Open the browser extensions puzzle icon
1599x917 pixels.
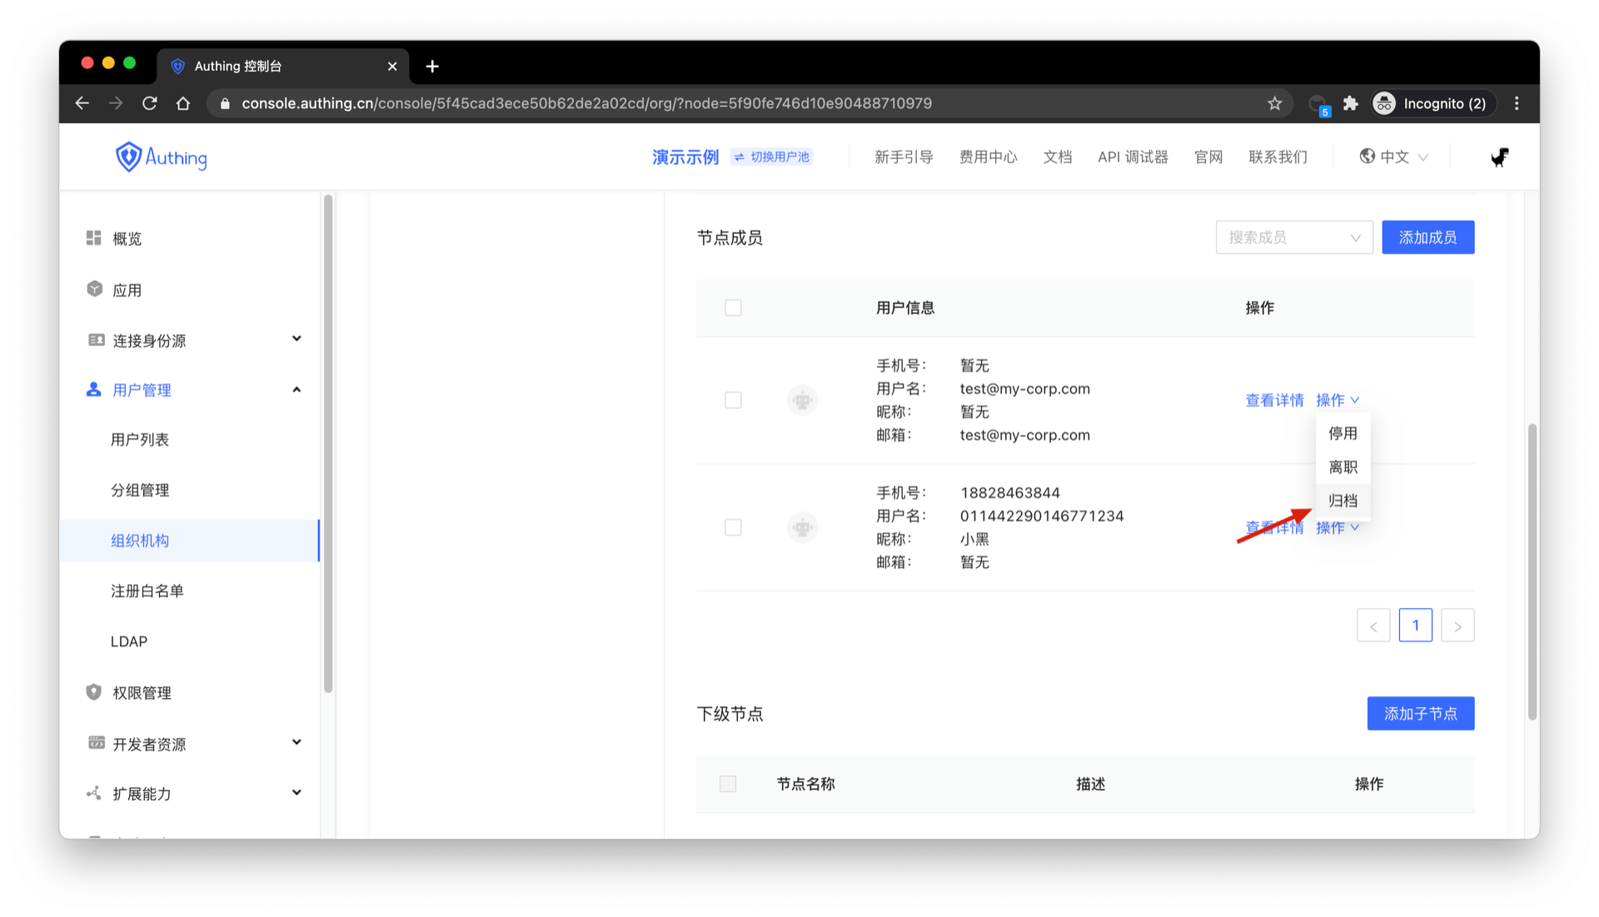[x=1350, y=103]
